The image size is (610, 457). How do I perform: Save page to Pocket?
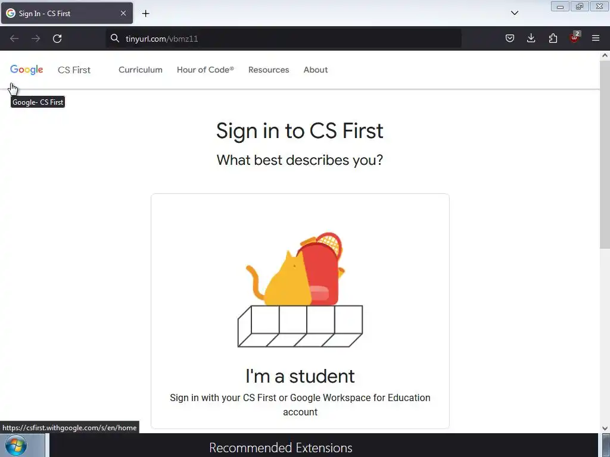pyautogui.click(x=510, y=38)
